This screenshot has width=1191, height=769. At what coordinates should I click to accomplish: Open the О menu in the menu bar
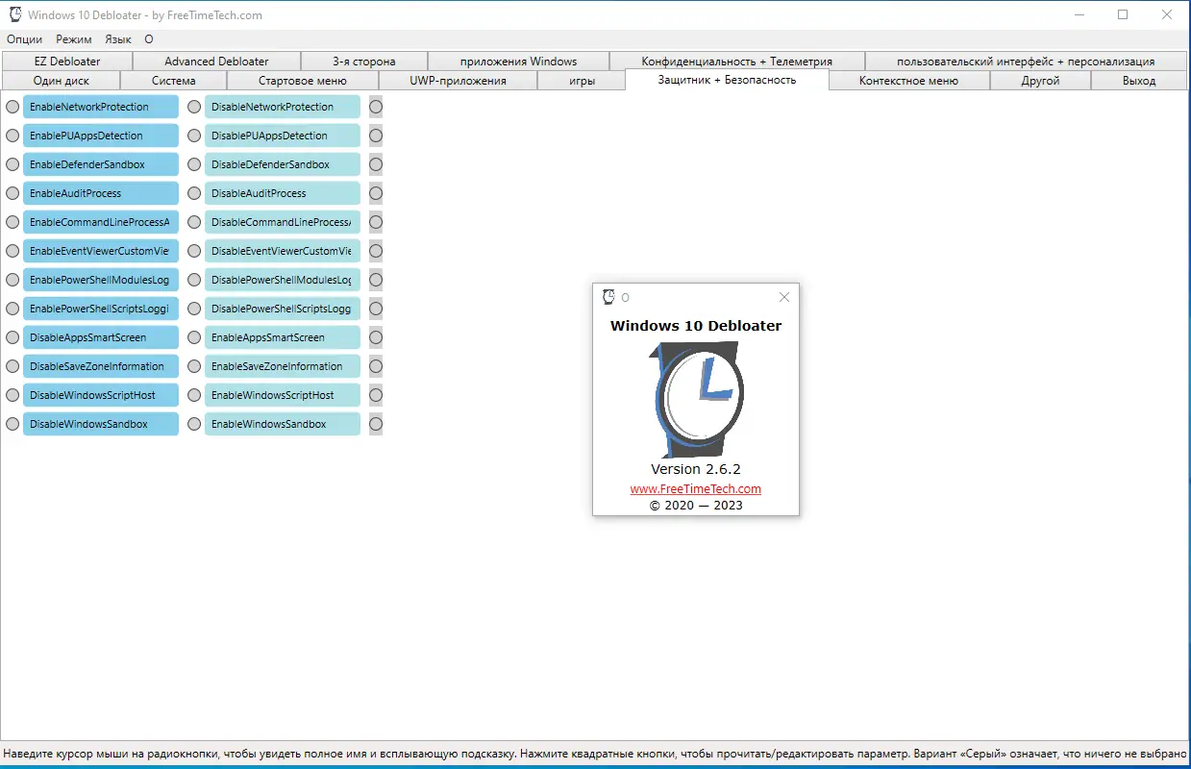[x=148, y=39]
